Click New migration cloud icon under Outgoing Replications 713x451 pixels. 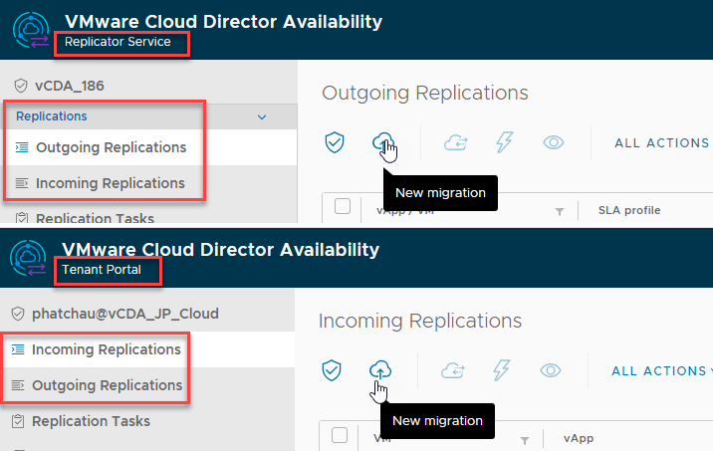pyautogui.click(x=383, y=143)
